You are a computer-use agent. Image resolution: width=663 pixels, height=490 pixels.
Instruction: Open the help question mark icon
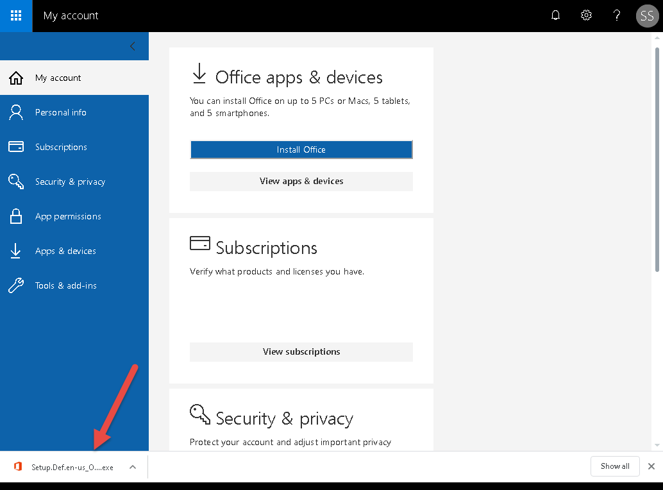click(616, 15)
